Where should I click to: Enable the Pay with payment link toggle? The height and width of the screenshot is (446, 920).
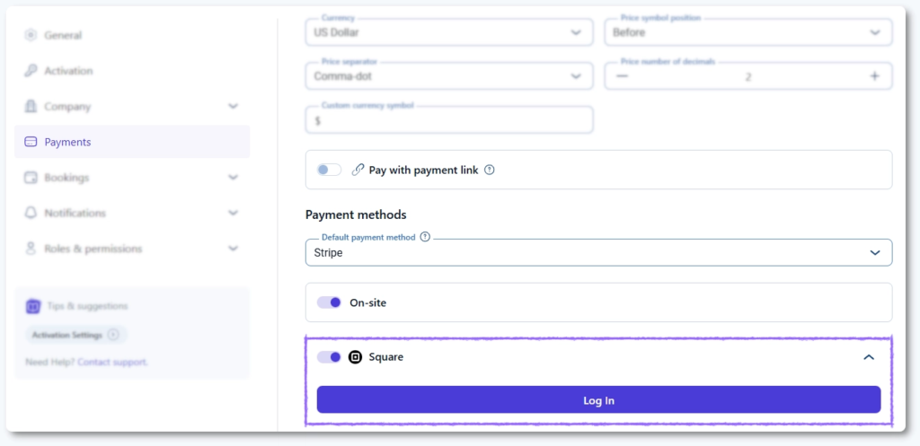click(x=329, y=170)
